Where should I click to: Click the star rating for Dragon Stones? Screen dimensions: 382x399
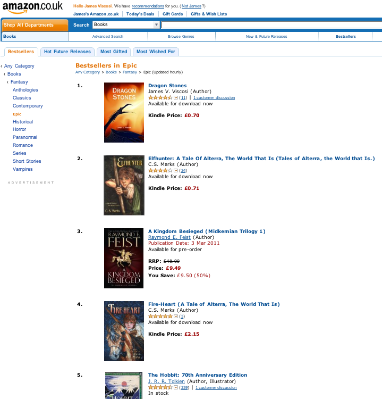(x=159, y=98)
